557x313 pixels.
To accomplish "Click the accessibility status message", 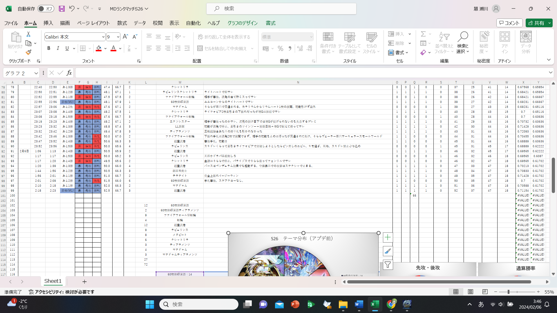I will point(62,292).
